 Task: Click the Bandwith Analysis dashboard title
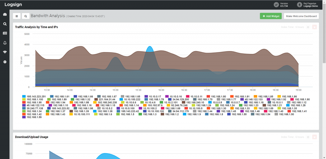(48, 16)
